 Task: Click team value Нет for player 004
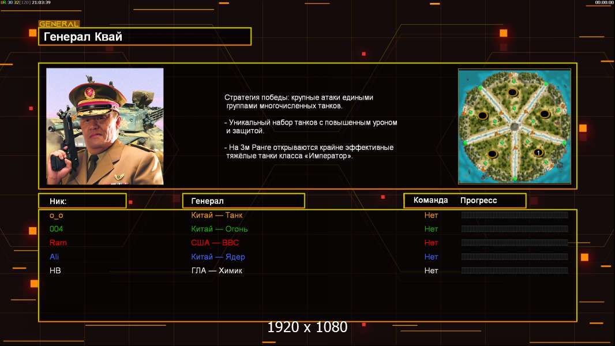pyautogui.click(x=431, y=229)
